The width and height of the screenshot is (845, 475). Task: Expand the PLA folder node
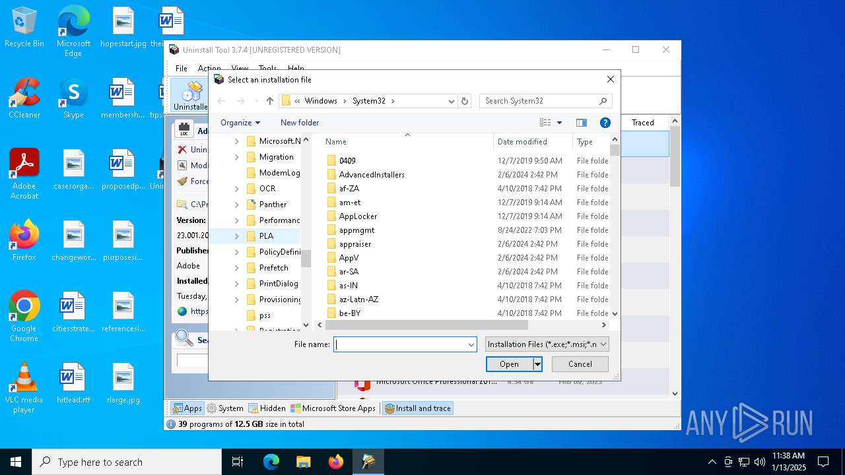pyautogui.click(x=236, y=236)
